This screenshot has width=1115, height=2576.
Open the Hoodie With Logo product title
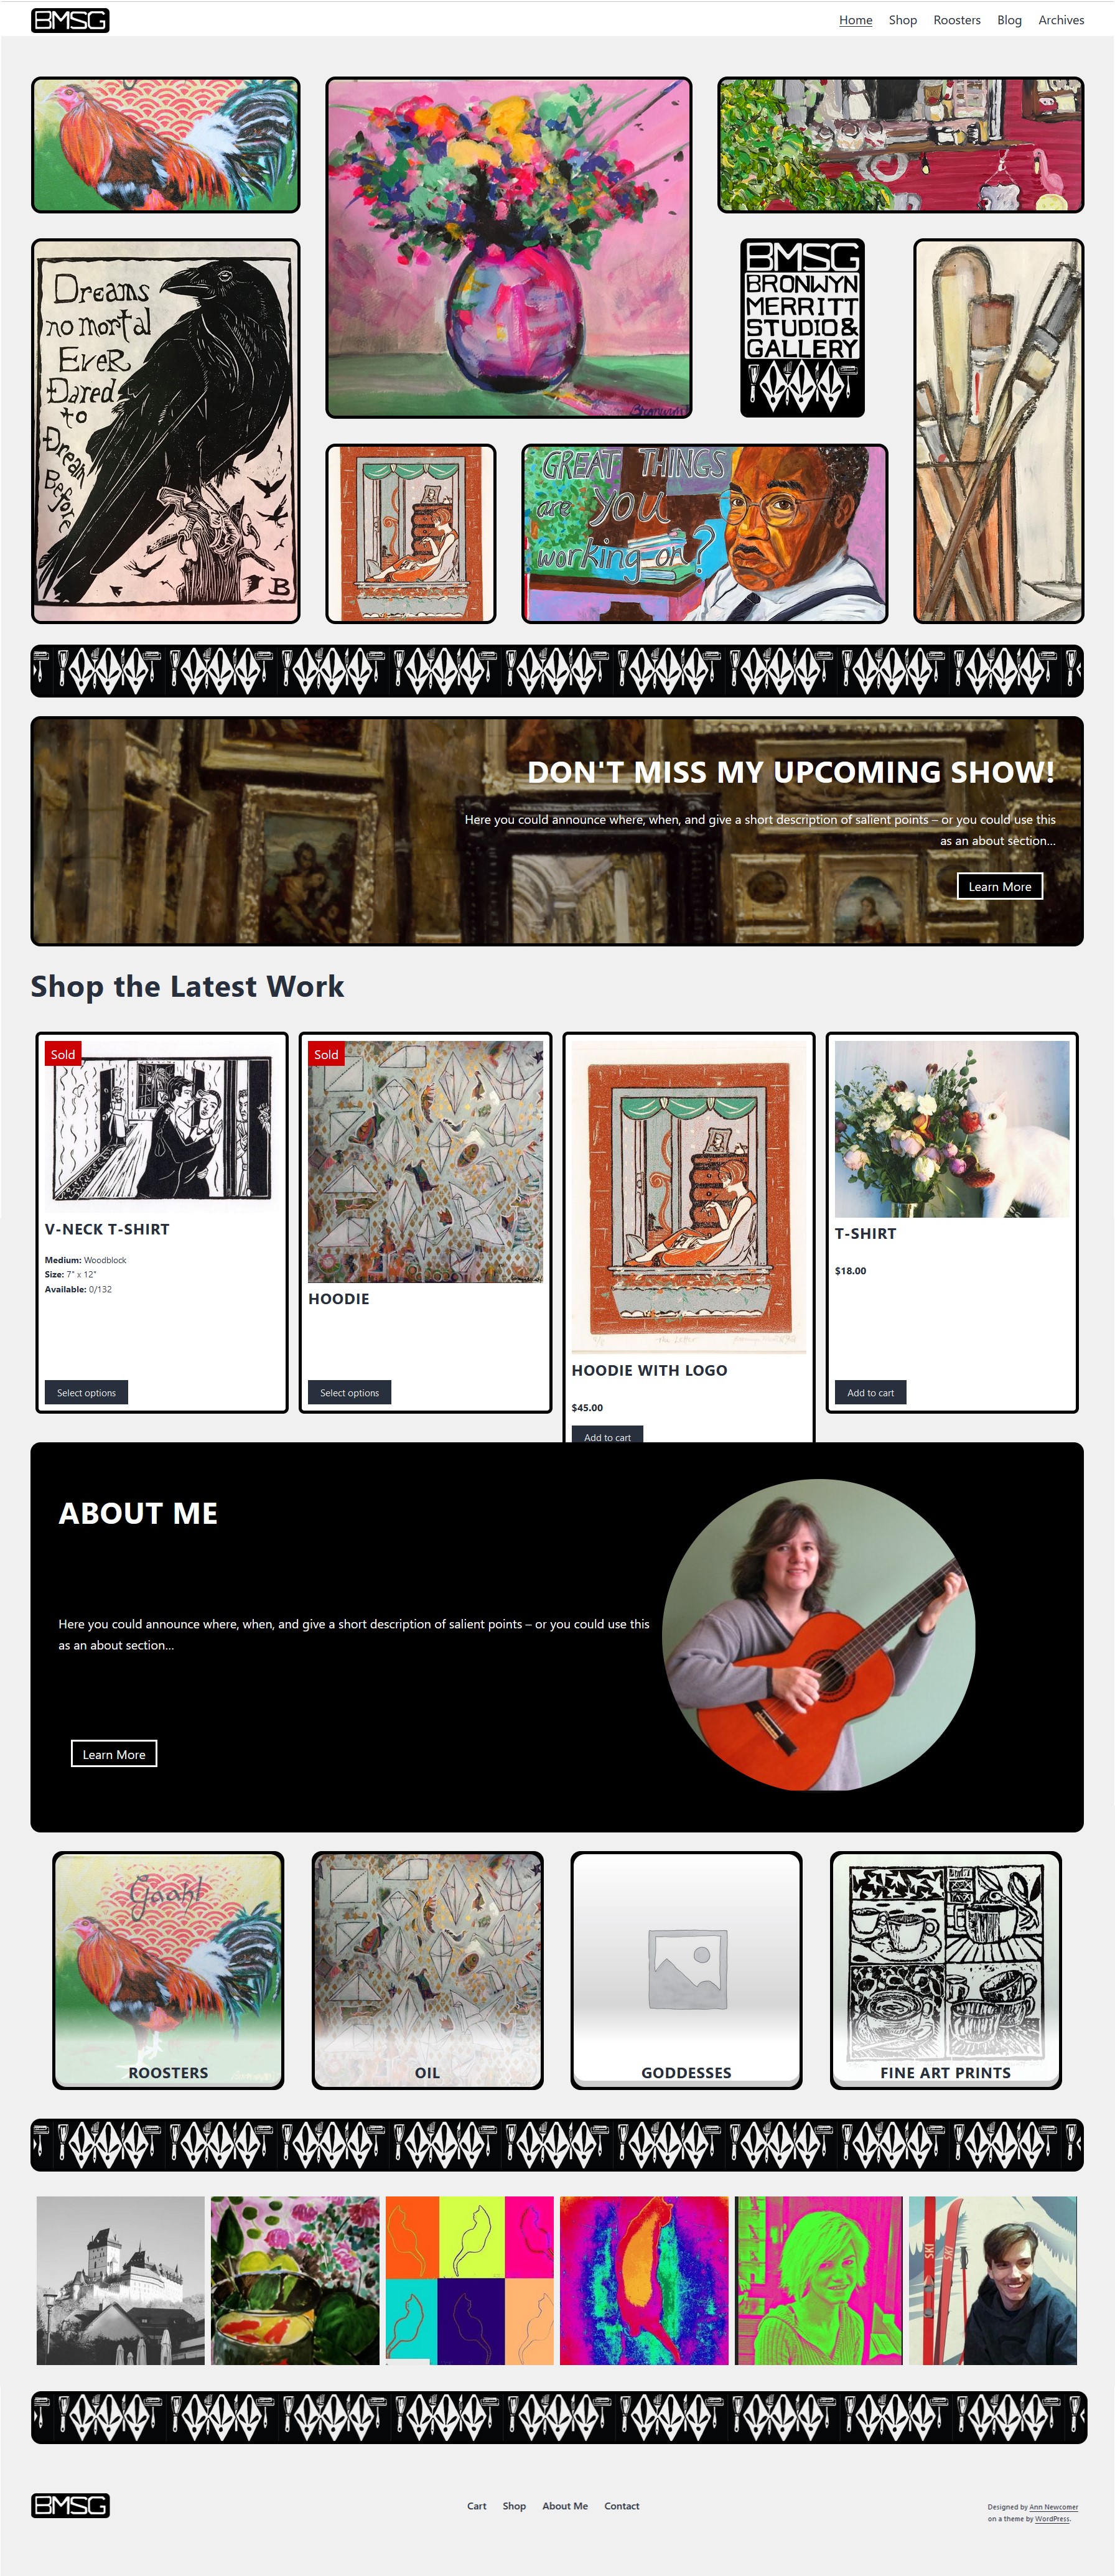pyautogui.click(x=649, y=1370)
